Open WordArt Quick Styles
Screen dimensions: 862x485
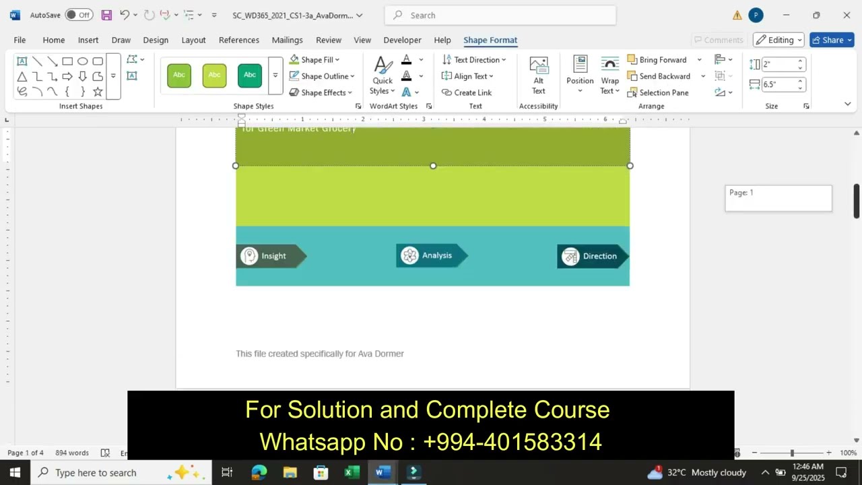pyautogui.click(x=383, y=75)
